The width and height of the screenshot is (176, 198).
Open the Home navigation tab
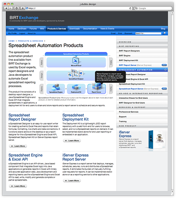(x=11, y=29)
